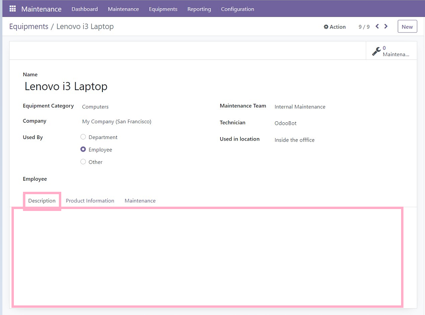Switch to the Product Information tab

tap(90, 201)
